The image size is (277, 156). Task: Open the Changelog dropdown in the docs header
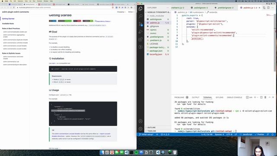pyautogui.click(x=121, y=12)
